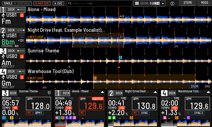Click BPM 130.8 box on Night Drive panel

point(144,103)
